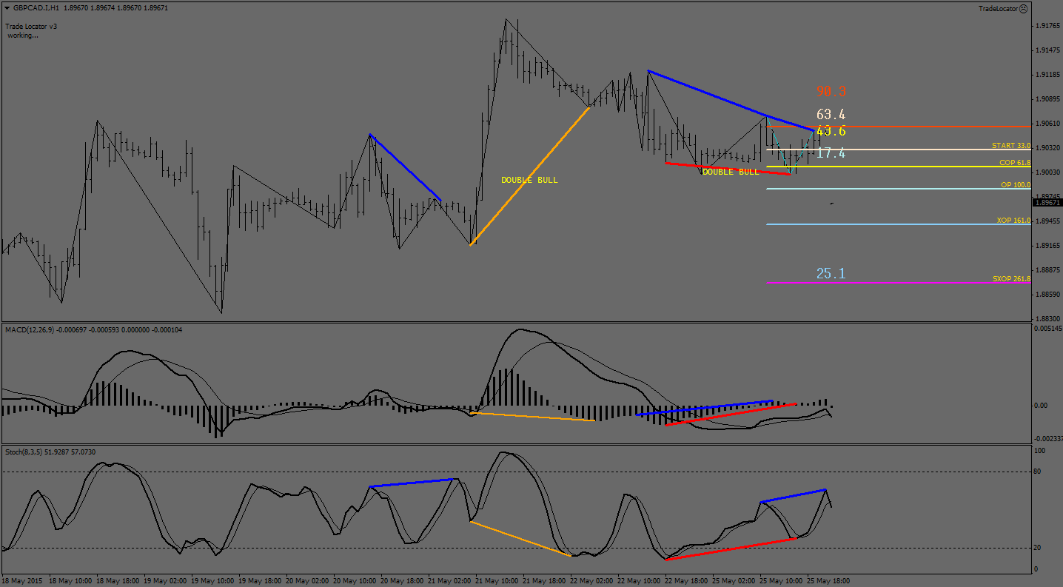Expand the dropdown arrow beside GBPCAD.I,H1
The width and height of the screenshot is (1063, 587).
tap(7, 8)
